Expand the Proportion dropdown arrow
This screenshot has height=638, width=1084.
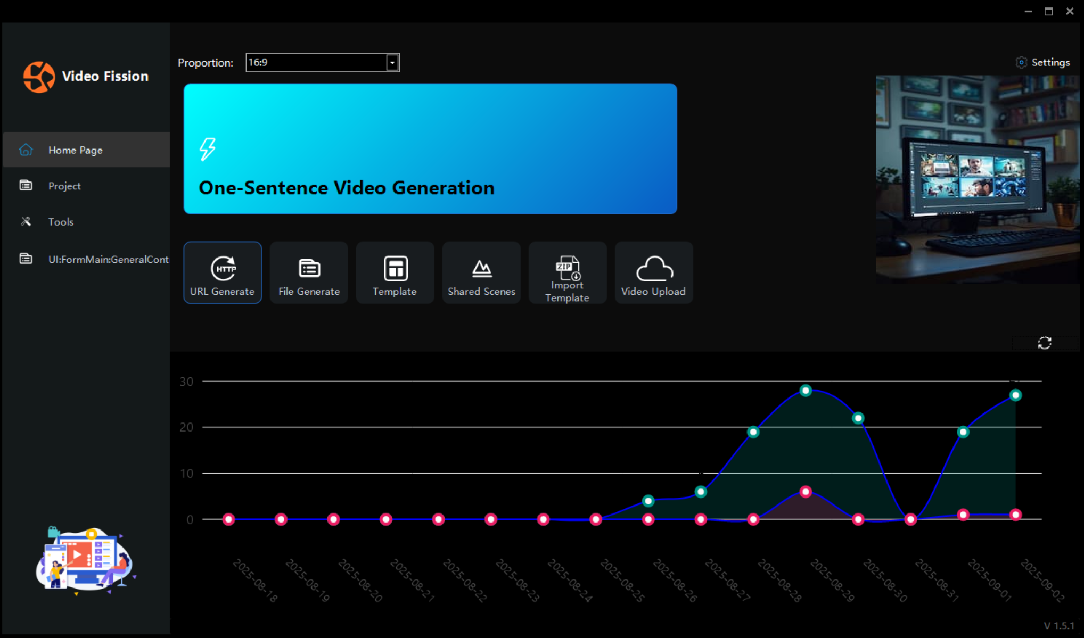pos(392,63)
